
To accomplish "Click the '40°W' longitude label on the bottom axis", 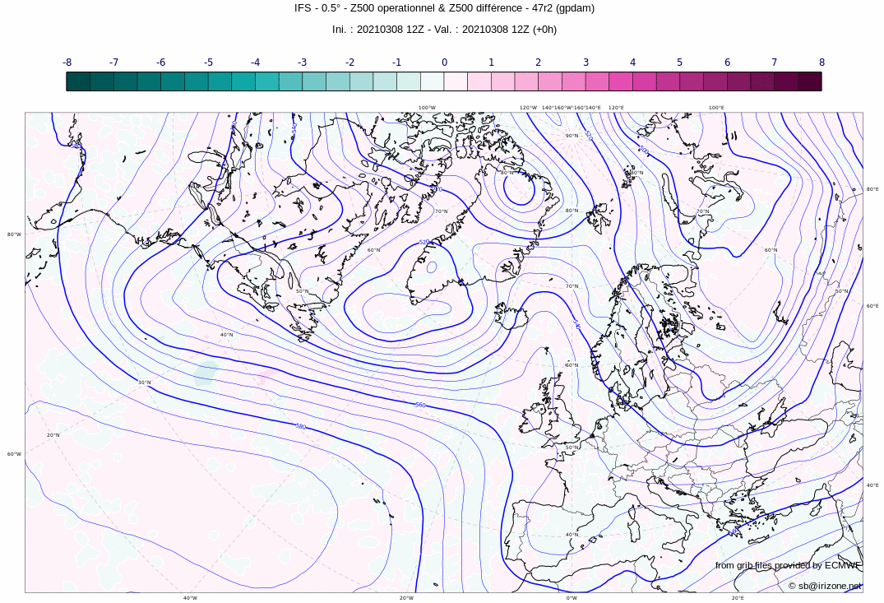I will (x=190, y=598).
